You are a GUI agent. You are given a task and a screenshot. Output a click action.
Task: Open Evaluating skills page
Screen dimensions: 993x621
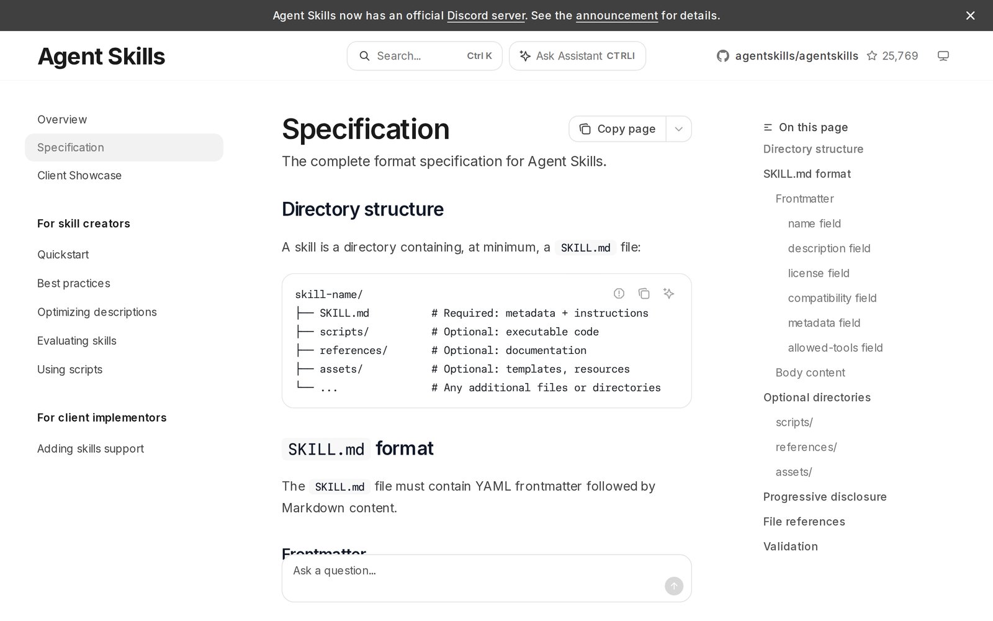tap(77, 340)
